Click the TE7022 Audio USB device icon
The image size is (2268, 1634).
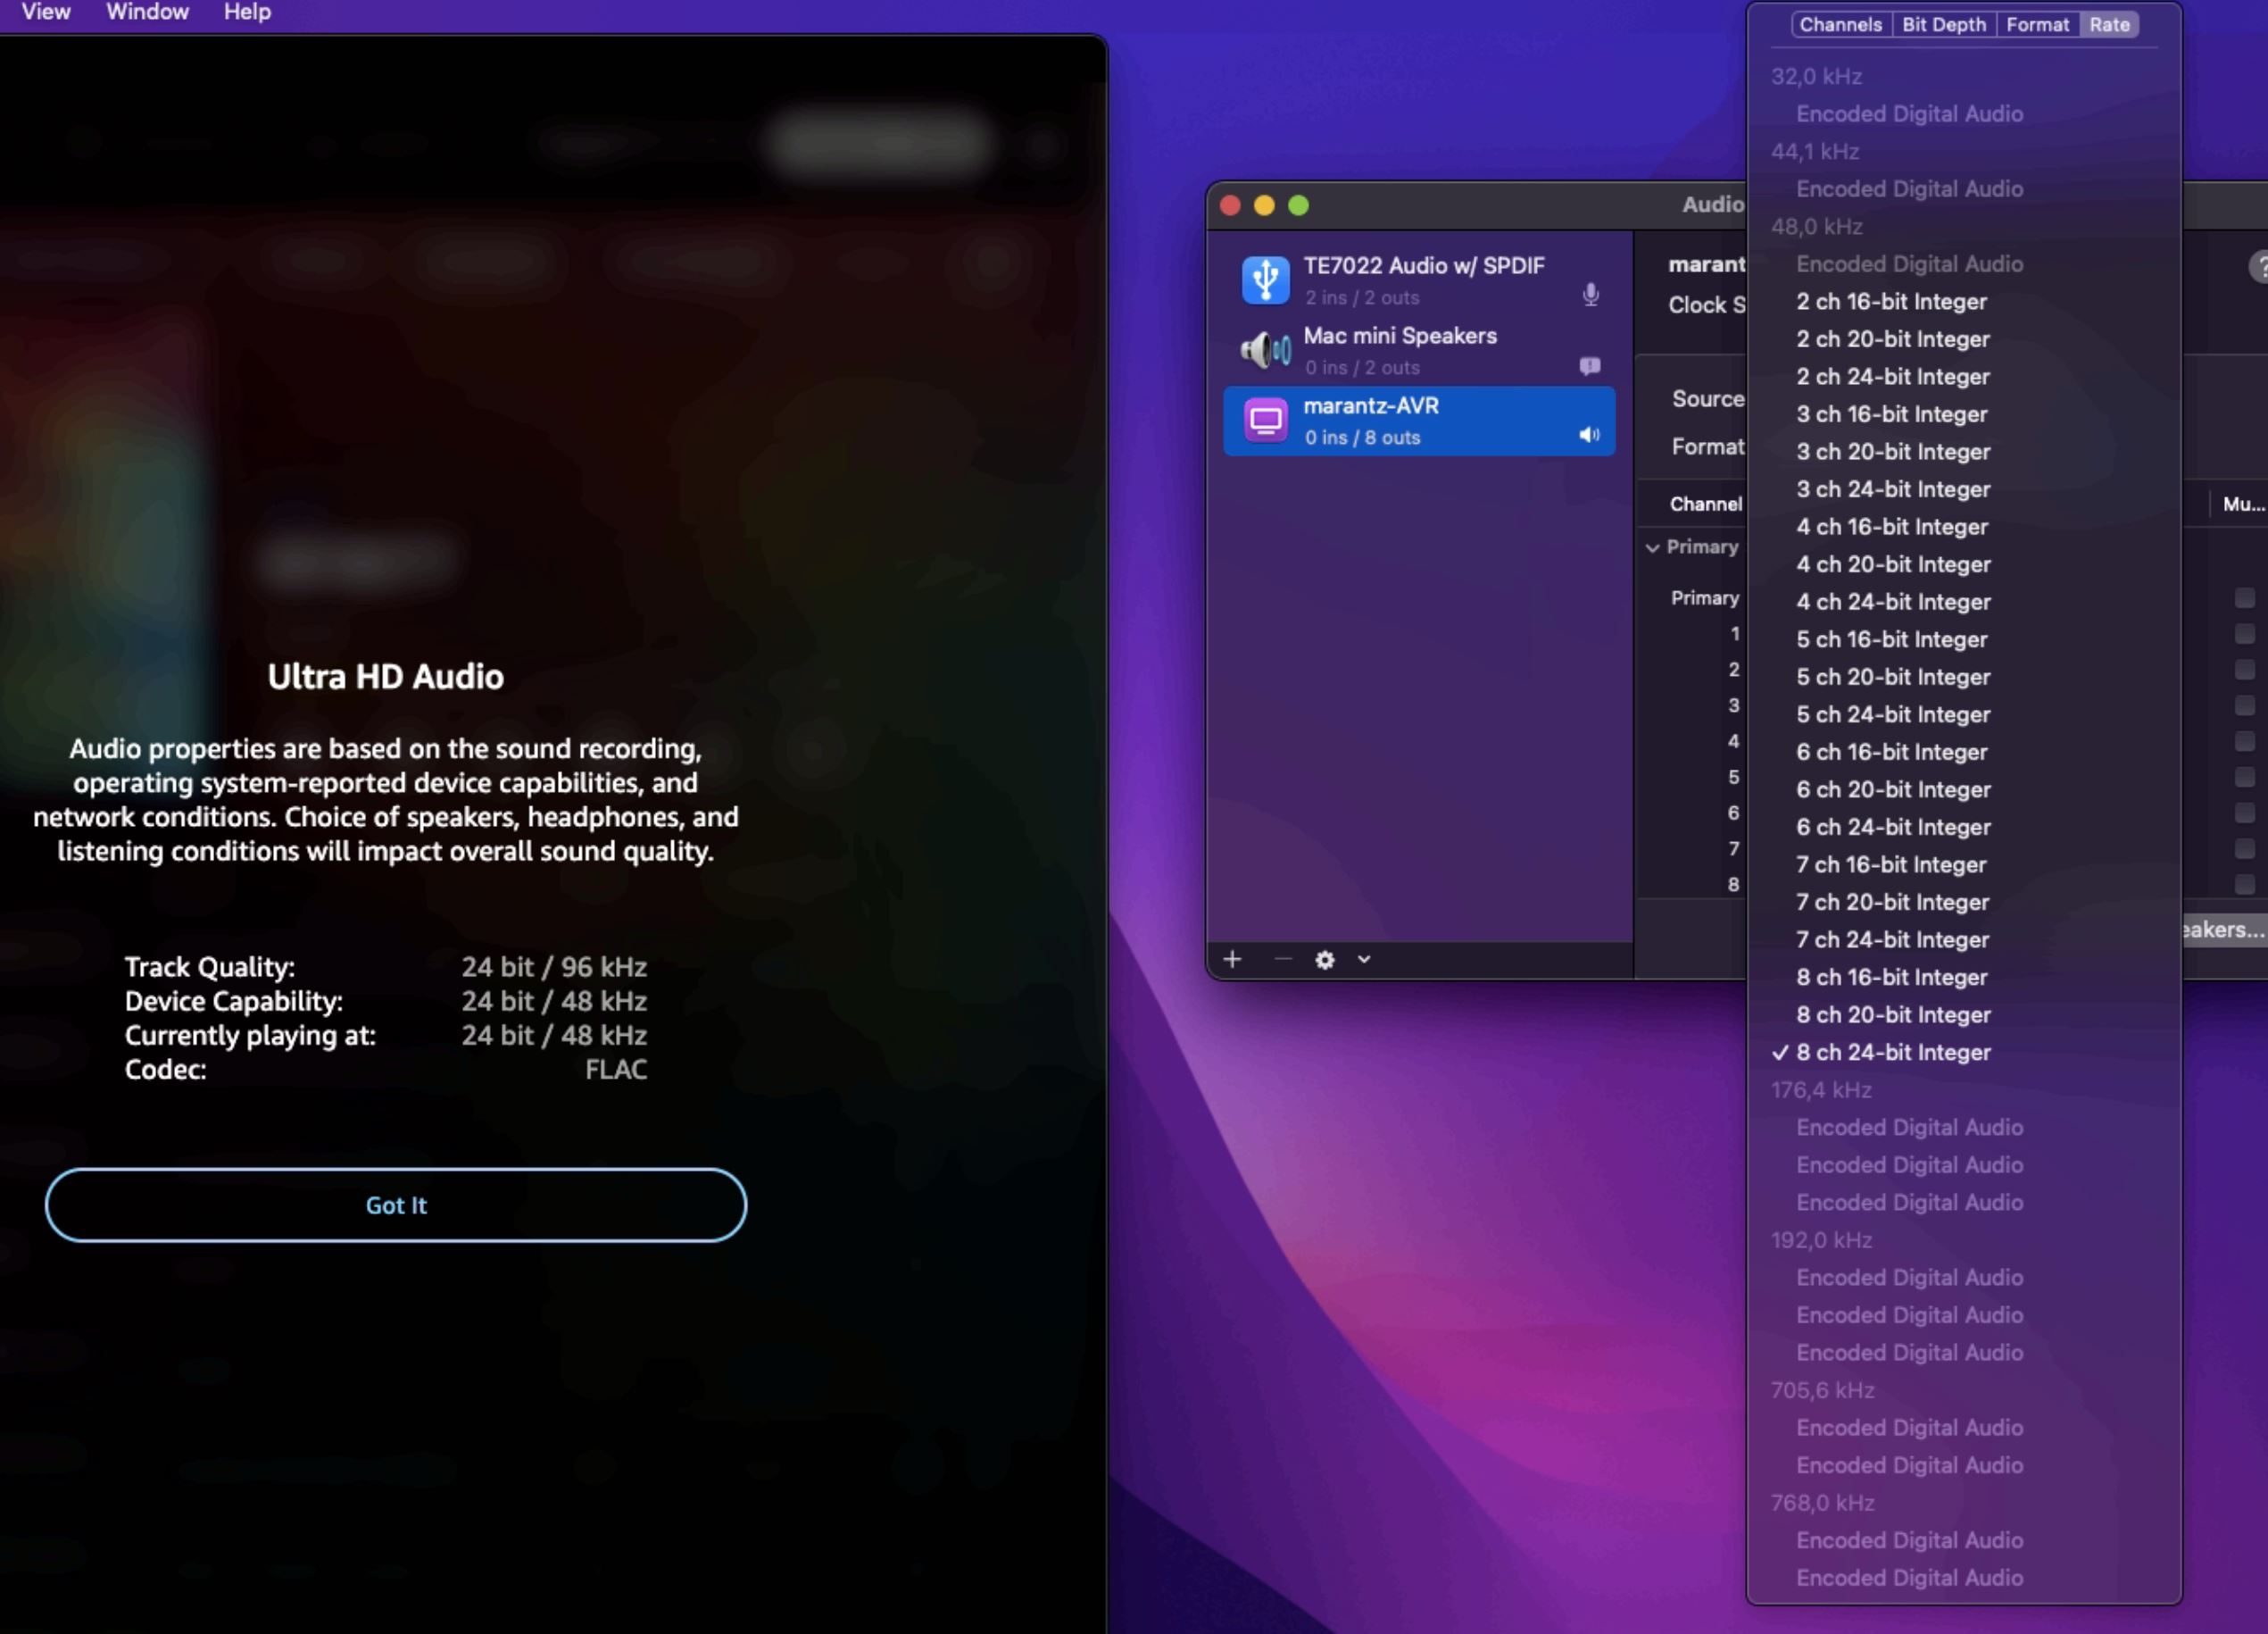(1265, 279)
